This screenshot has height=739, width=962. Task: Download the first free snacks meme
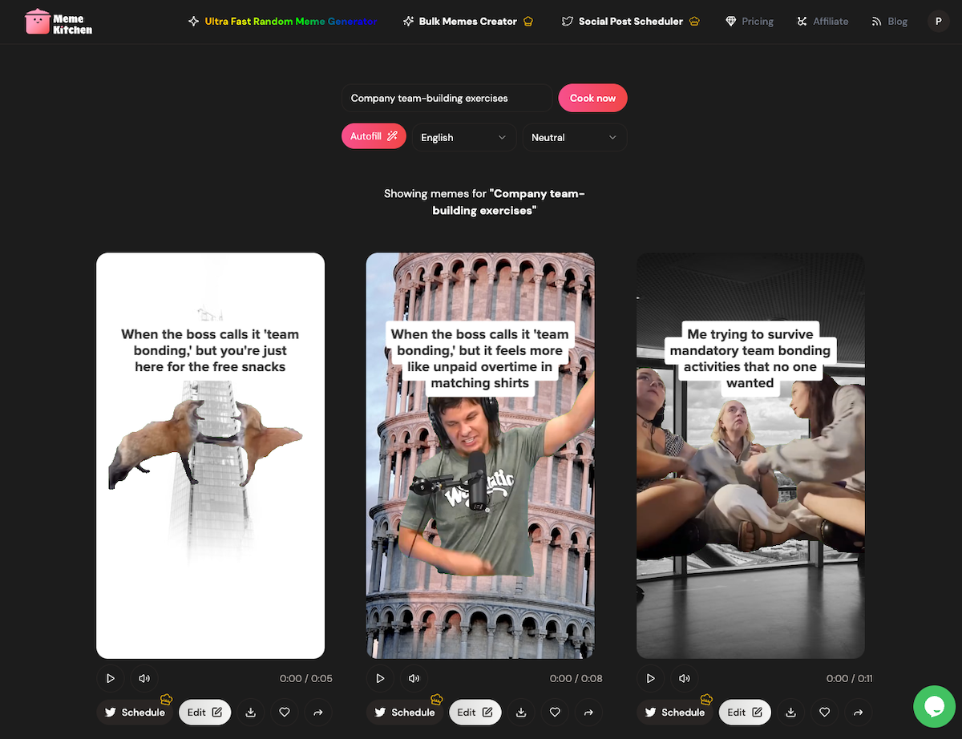pyautogui.click(x=251, y=712)
